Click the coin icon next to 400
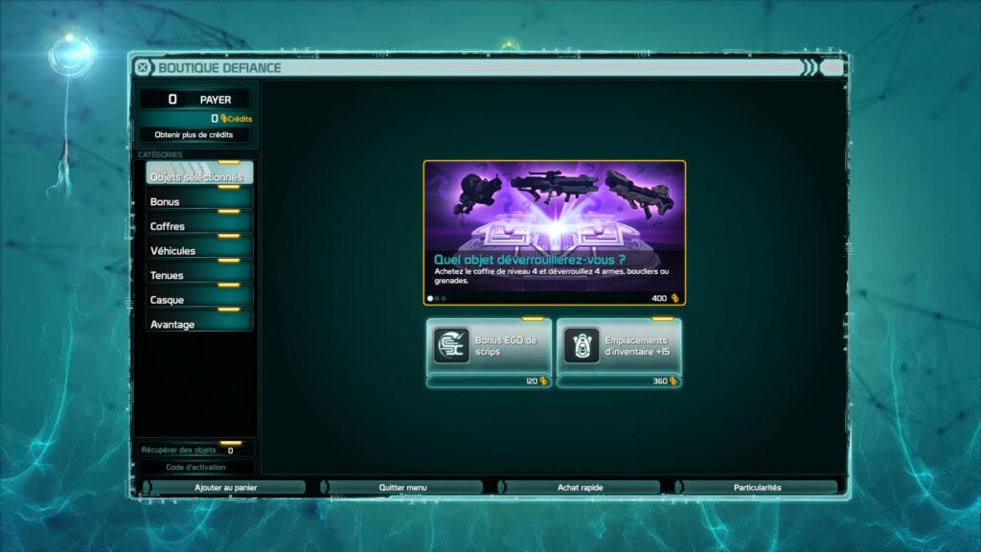This screenshot has height=552, width=981. click(674, 299)
